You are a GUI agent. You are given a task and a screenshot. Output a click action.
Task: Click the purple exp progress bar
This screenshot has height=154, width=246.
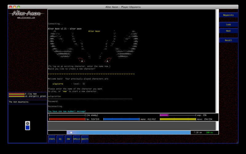tap(178, 115)
